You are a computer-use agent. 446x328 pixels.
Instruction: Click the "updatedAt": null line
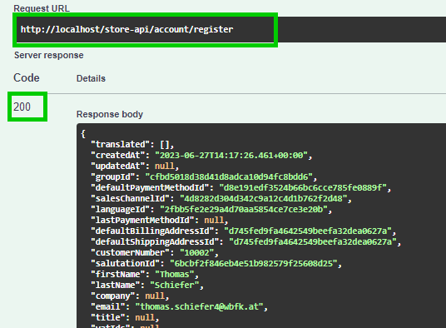[135, 166]
